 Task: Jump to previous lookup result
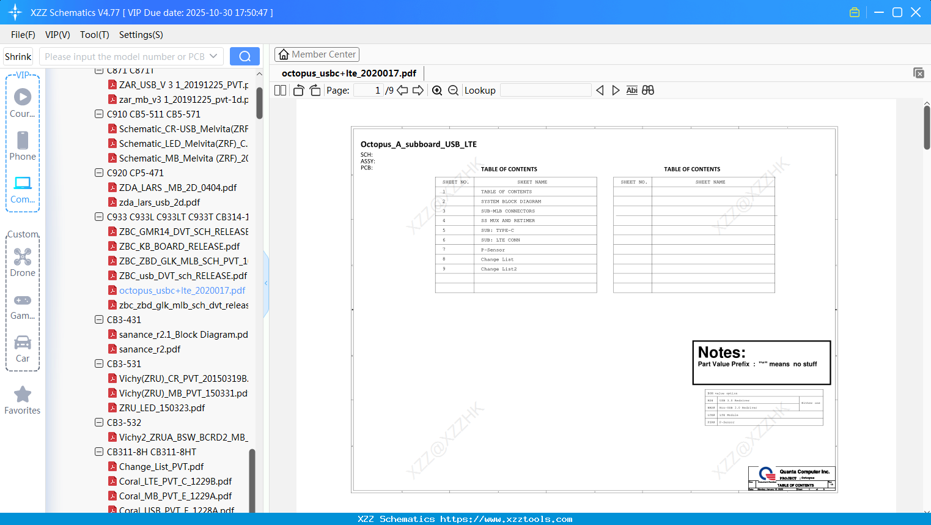click(600, 90)
